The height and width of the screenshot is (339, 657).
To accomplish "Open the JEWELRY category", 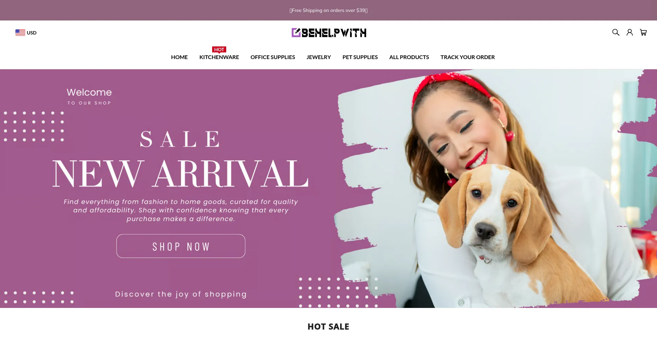I will coord(319,57).
